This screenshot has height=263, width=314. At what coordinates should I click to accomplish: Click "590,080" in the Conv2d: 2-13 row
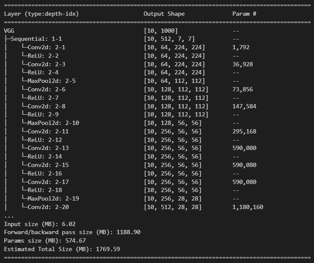[x=244, y=148]
